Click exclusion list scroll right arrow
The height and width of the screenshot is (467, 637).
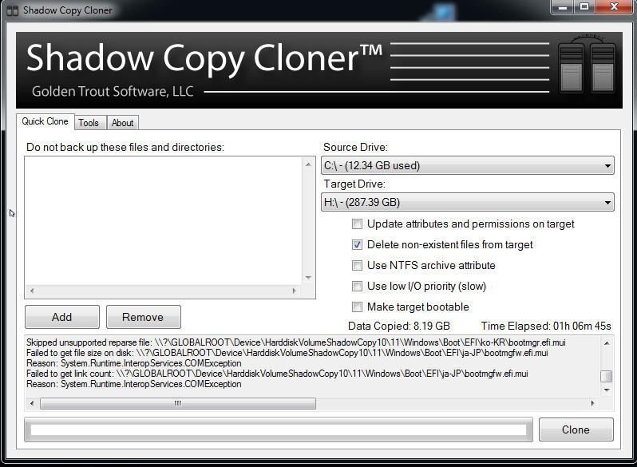point(295,291)
